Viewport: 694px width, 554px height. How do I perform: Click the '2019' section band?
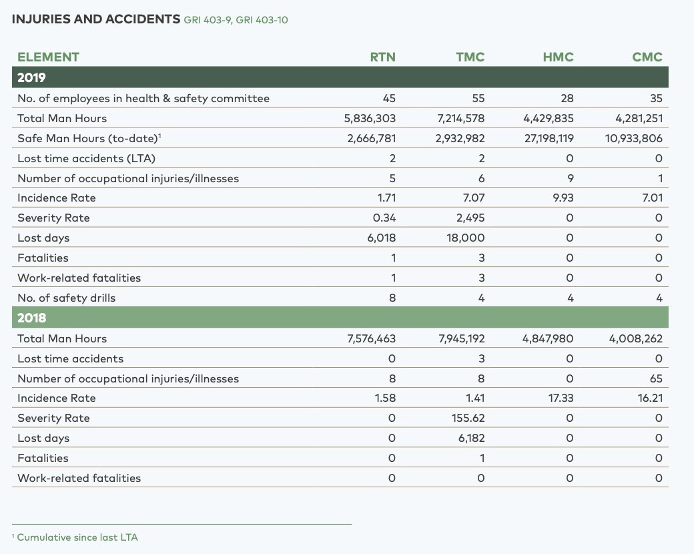point(340,77)
